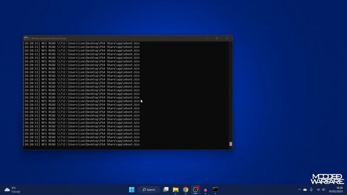
Task: Open the weather widget showing Cloudy
Action: tap(12, 190)
